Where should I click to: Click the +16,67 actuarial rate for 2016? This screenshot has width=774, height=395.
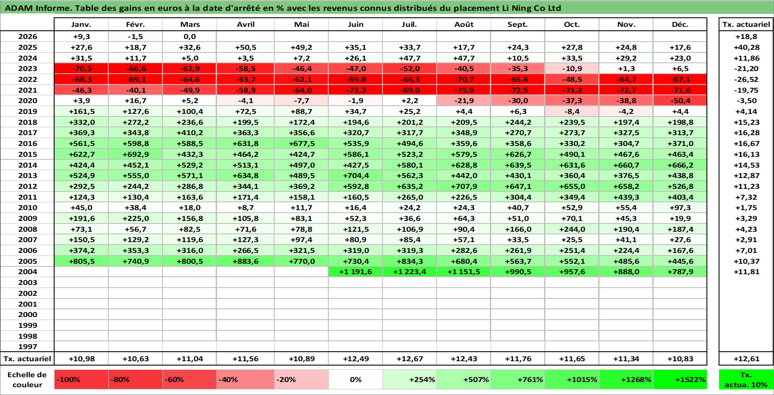(746, 143)
